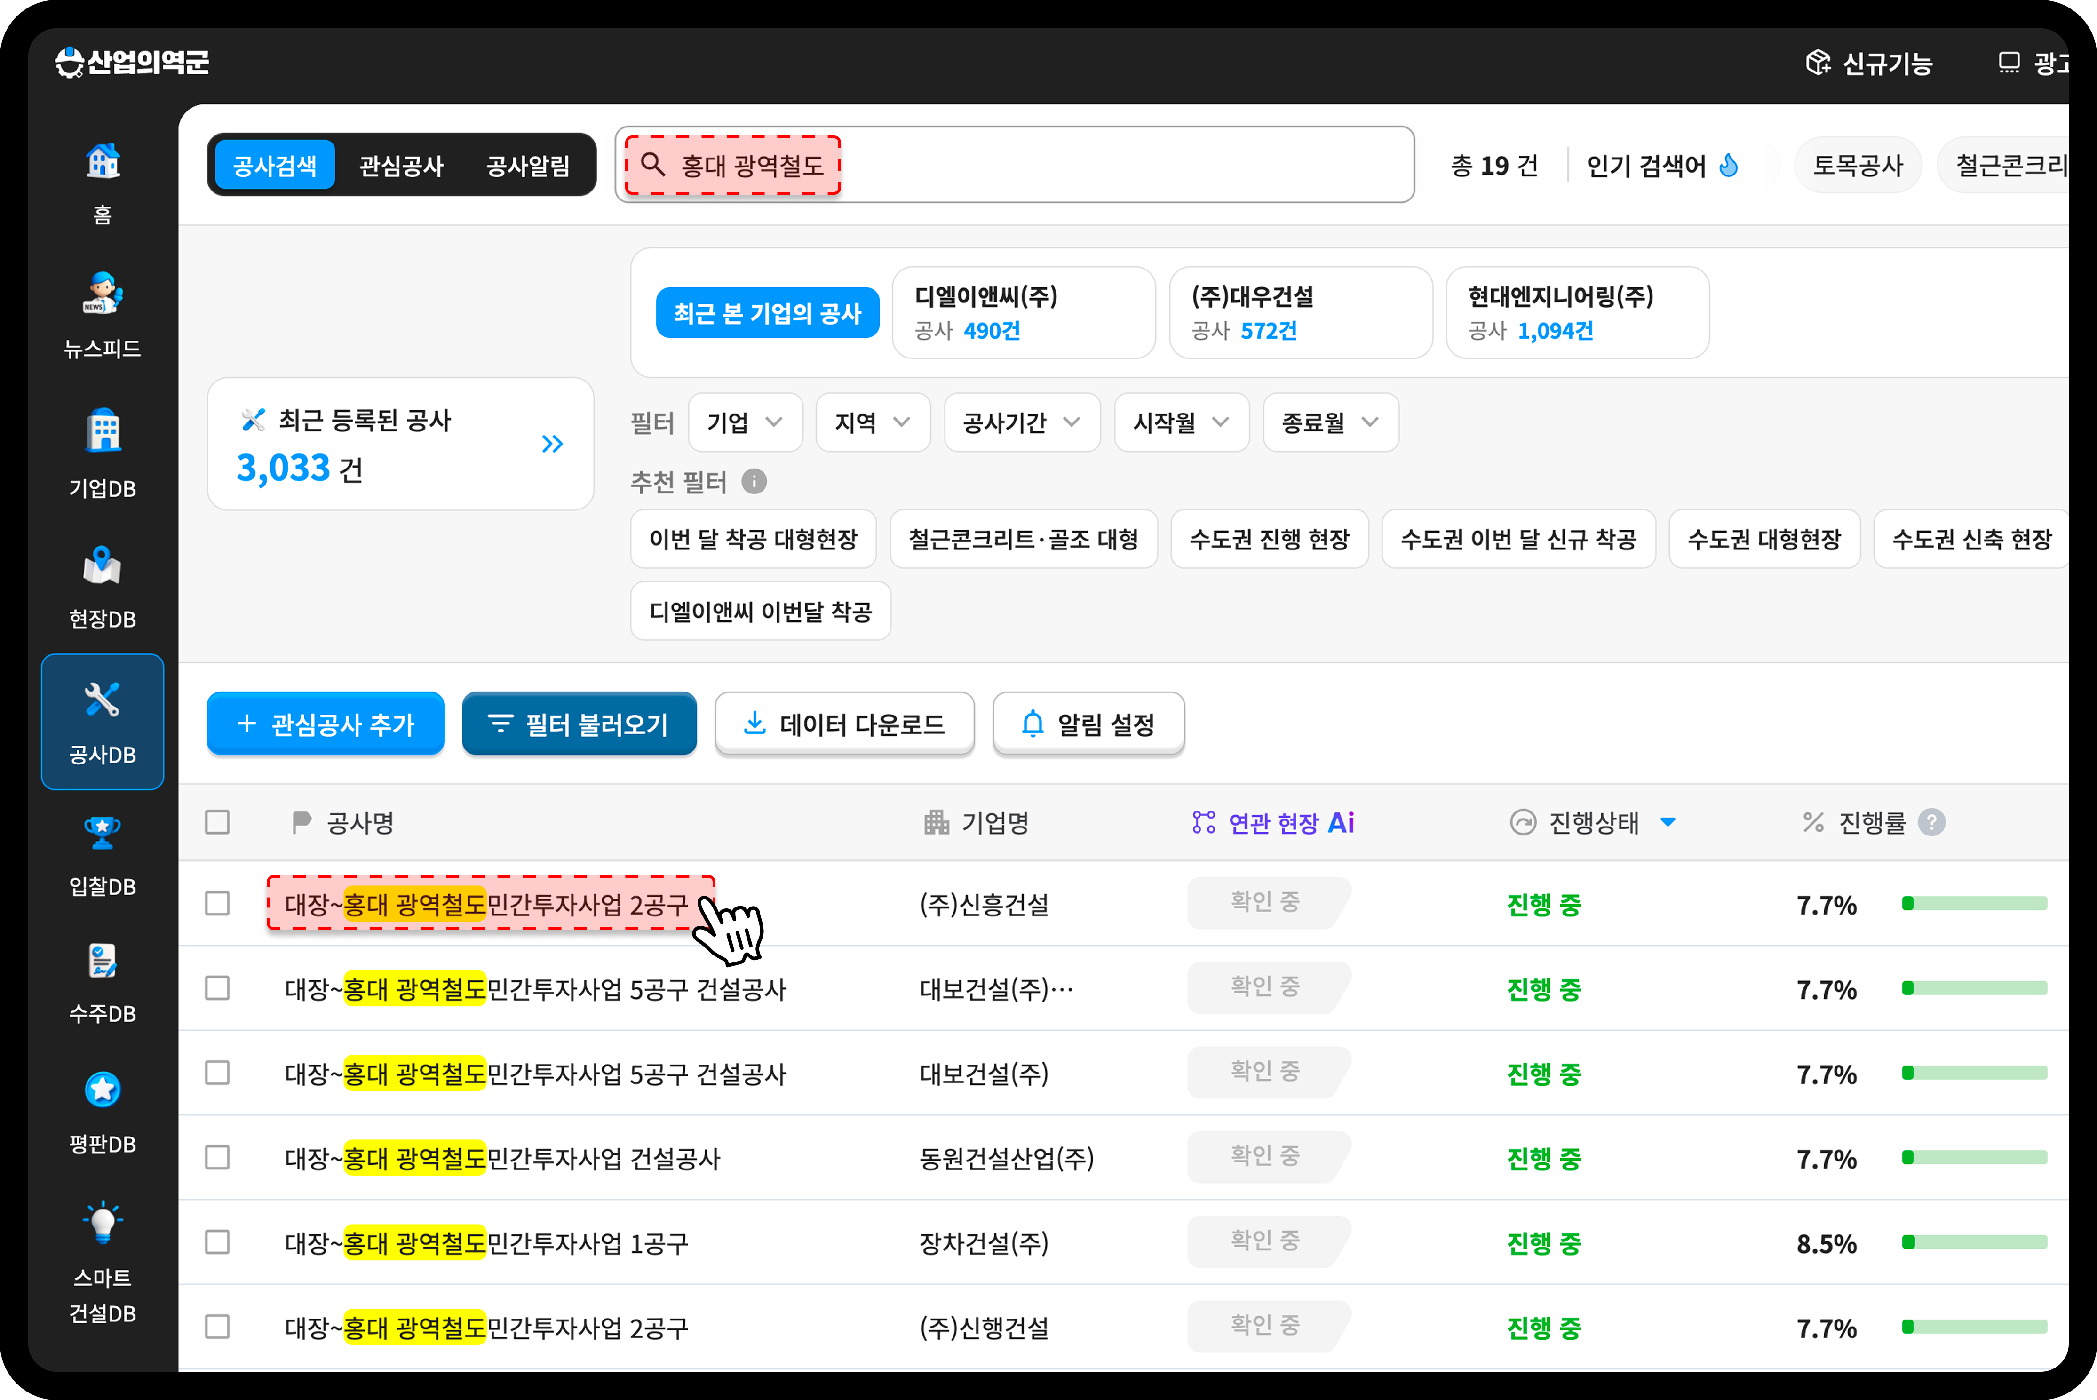Check the (주)신흥건설 row checkbox
The width and height of the screenshot is (2097, 1400).
pyautogui.click(x=217, y=904)
